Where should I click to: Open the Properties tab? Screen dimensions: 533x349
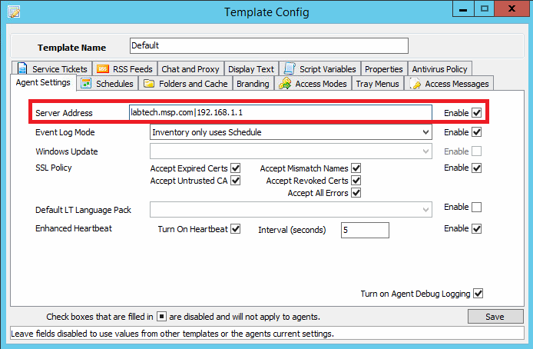click(x=384, y=69)
